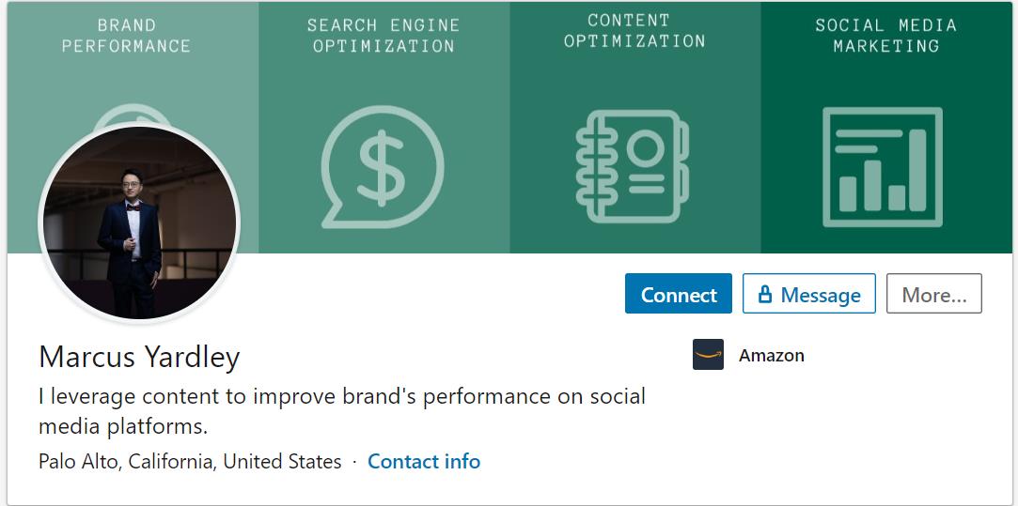Send a message via Message button
1018x506 pixels.
point(820,295)
